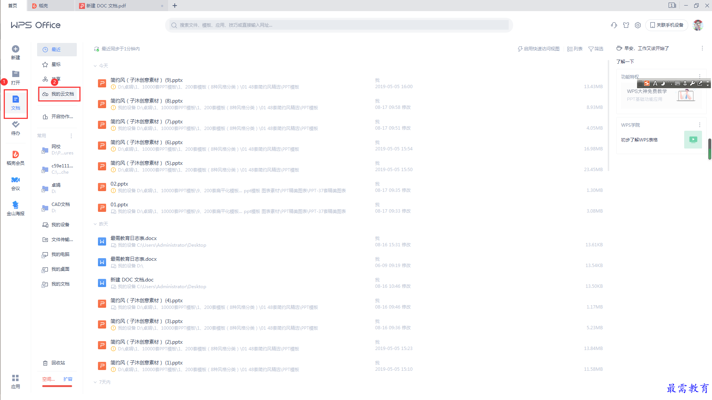Open 我的文档 entry
The image size is (712, 400).
pos(57,284)
